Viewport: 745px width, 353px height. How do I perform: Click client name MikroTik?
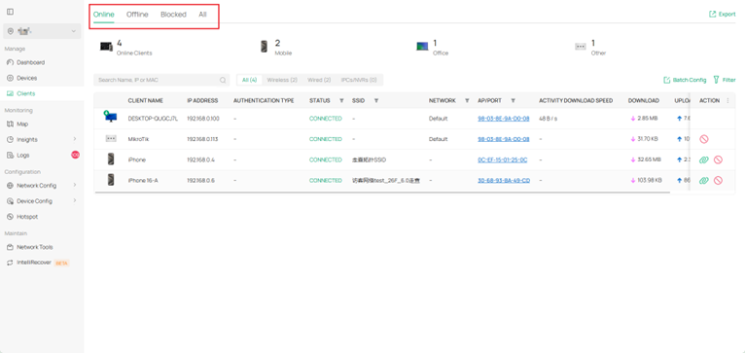point(139,139)
